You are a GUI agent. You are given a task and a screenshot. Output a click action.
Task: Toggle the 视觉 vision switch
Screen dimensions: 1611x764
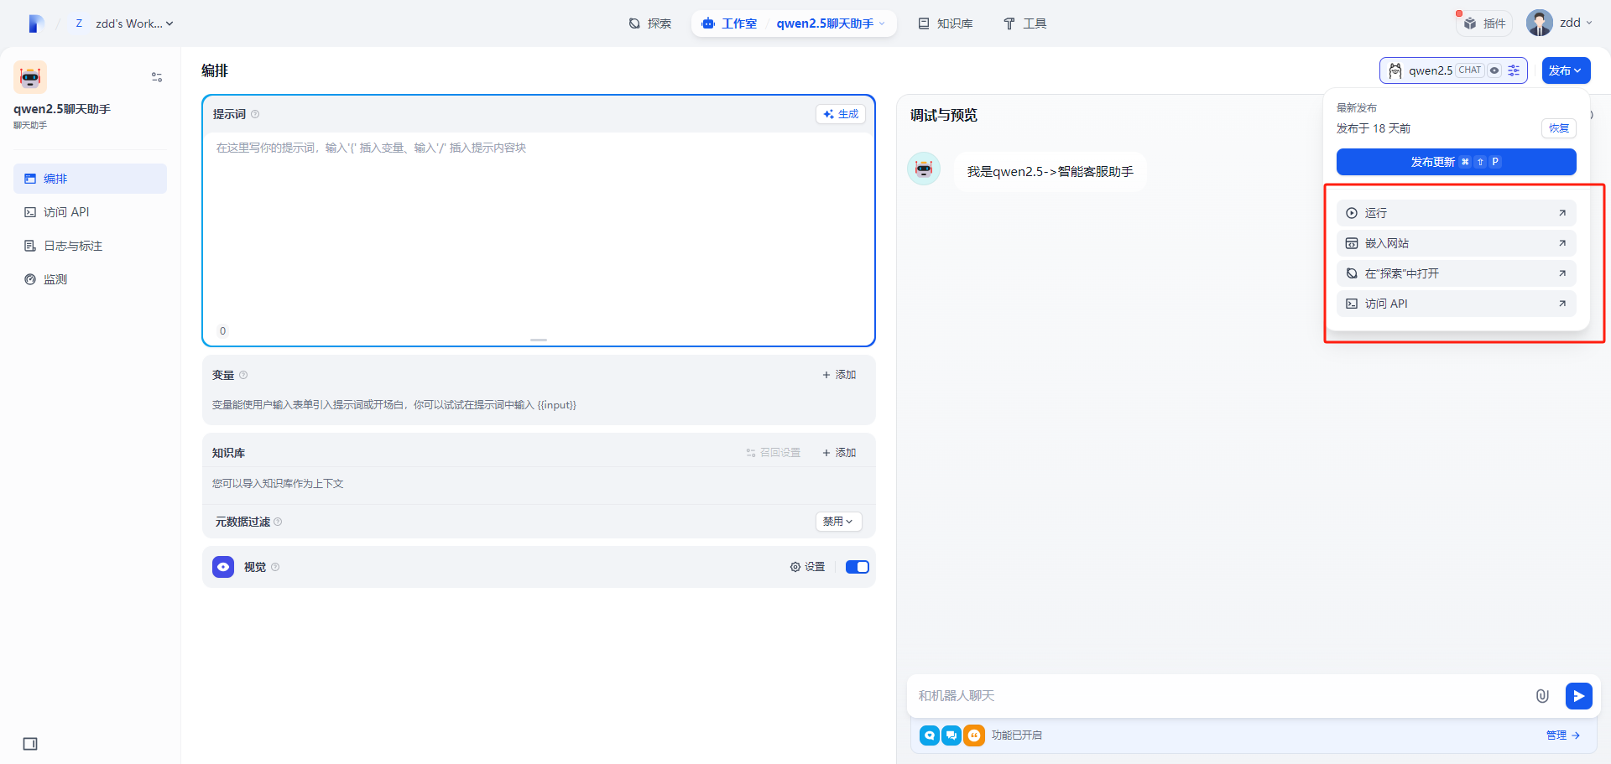click(x=857, y=566)
